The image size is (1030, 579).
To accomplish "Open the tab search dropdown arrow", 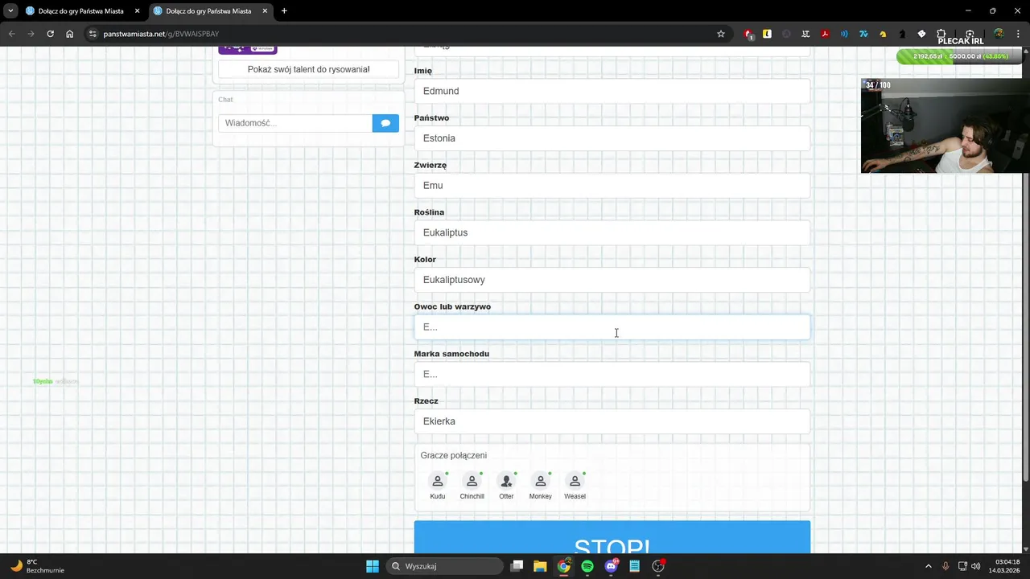I will [10, 11].
